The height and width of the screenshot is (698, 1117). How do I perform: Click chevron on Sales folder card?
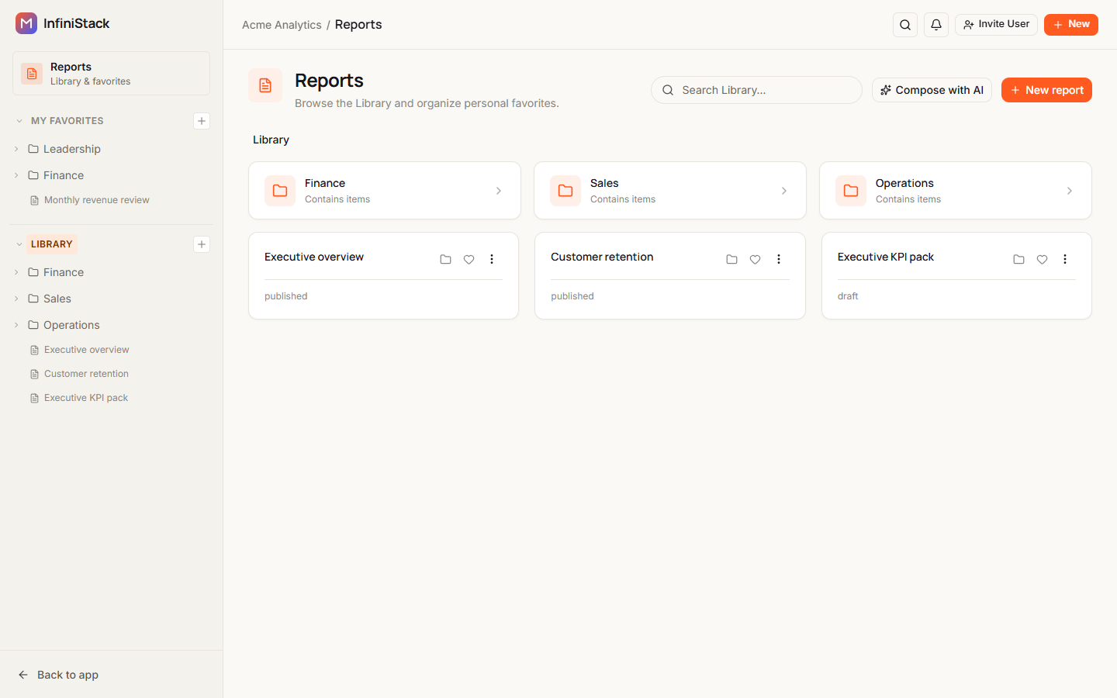pos(784,191)
